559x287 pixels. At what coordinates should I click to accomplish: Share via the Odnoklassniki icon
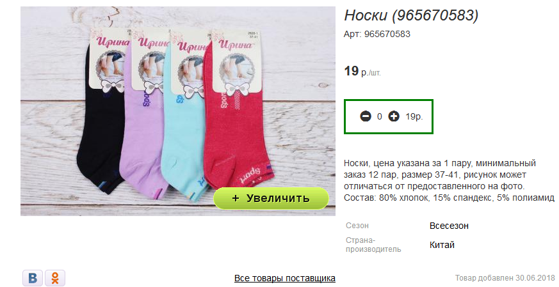coord(55,278)
